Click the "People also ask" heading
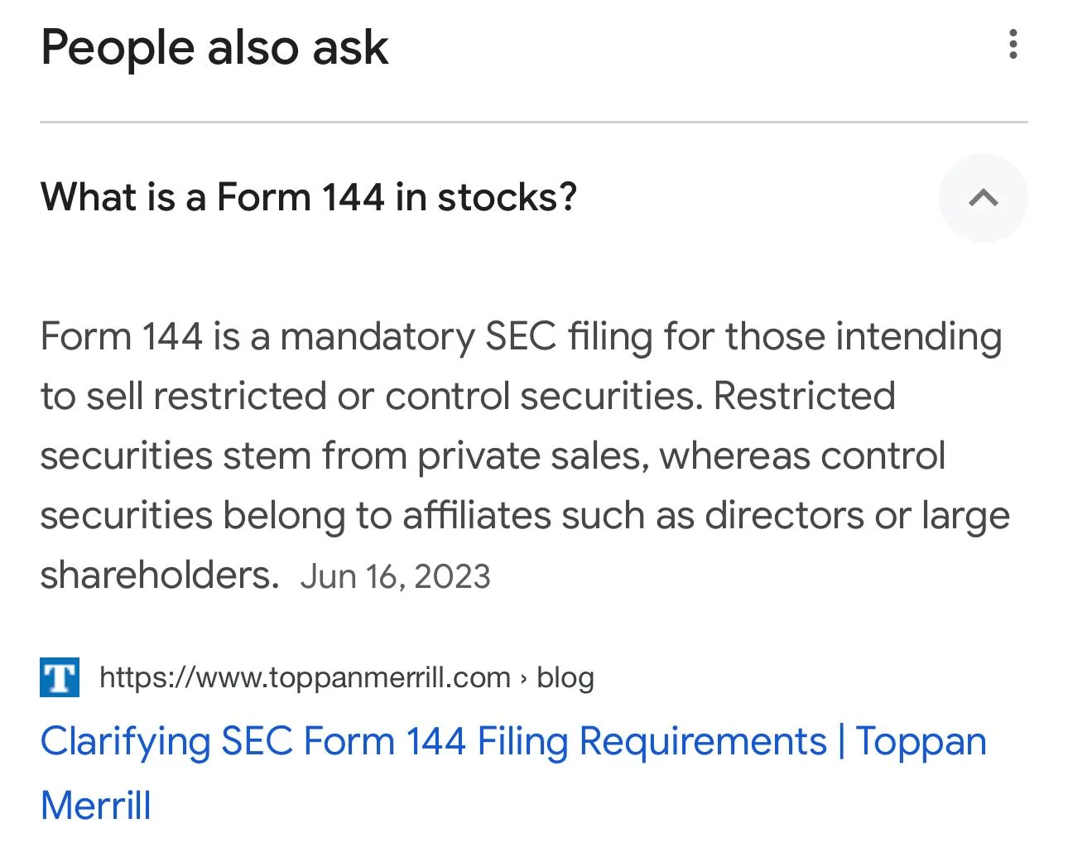Viewport: 1068px width, 862px height. pos(214,47)
